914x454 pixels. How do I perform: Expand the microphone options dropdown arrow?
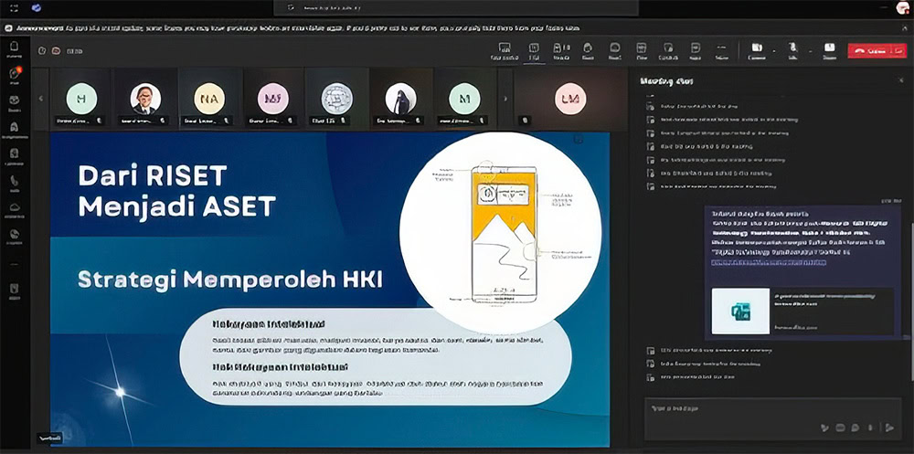(x=808, y=50)
